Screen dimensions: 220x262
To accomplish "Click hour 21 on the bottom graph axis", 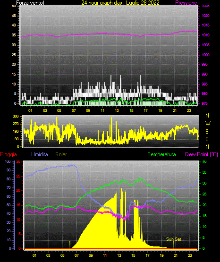I will click(176, 255).
